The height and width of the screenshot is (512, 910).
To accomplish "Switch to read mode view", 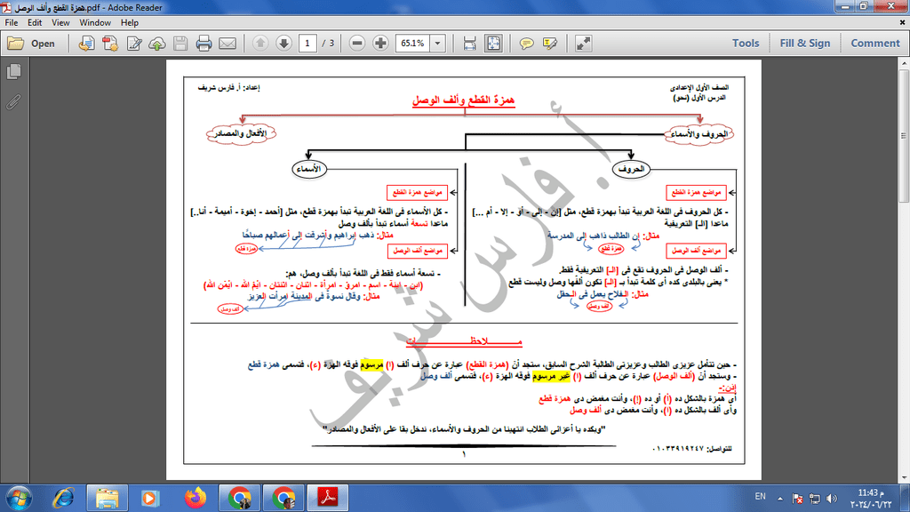I will (x=583, y=44).
